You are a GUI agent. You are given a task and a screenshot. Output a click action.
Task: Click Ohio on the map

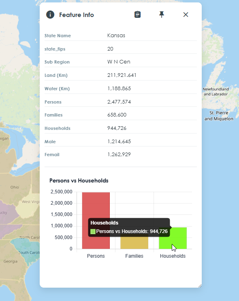point(15,187)
